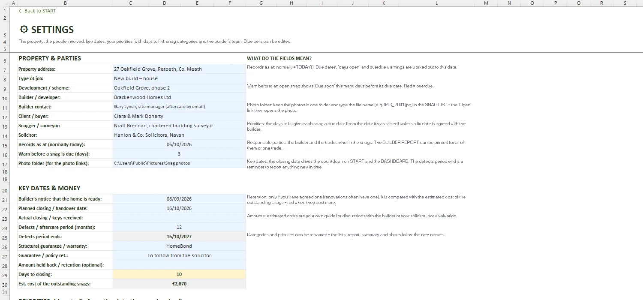Select the warn-before days value 3
The image size is (643, 300).
[x=179, y=154]
